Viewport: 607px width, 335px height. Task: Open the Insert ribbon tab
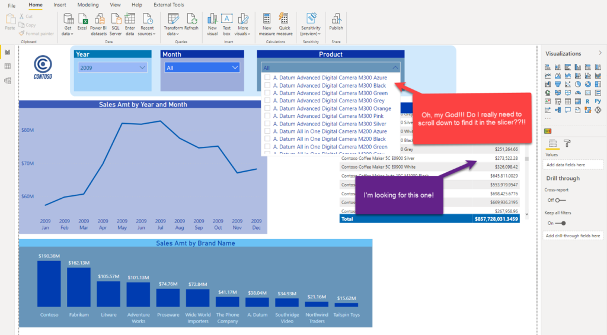[x=60, y=5]
